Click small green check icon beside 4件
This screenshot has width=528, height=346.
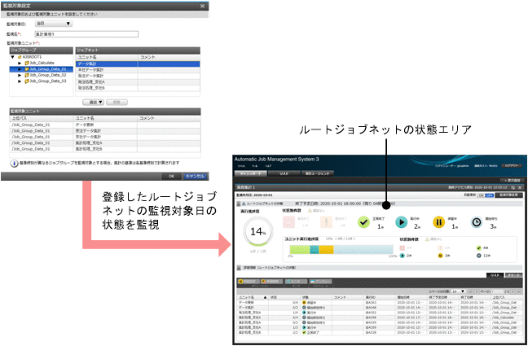478,248
